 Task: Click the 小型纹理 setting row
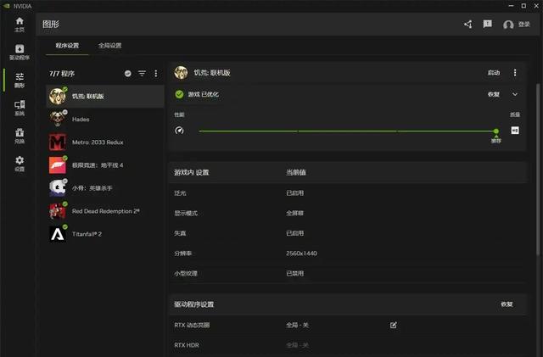[348, 273]
